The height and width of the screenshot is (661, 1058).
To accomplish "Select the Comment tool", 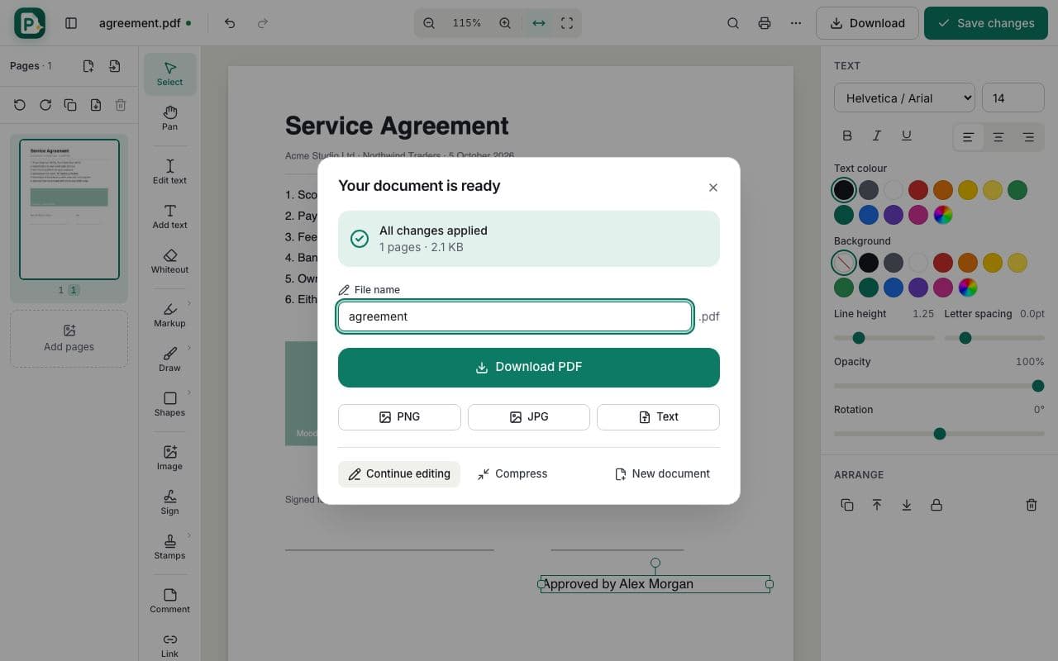I will click(169, 601).
